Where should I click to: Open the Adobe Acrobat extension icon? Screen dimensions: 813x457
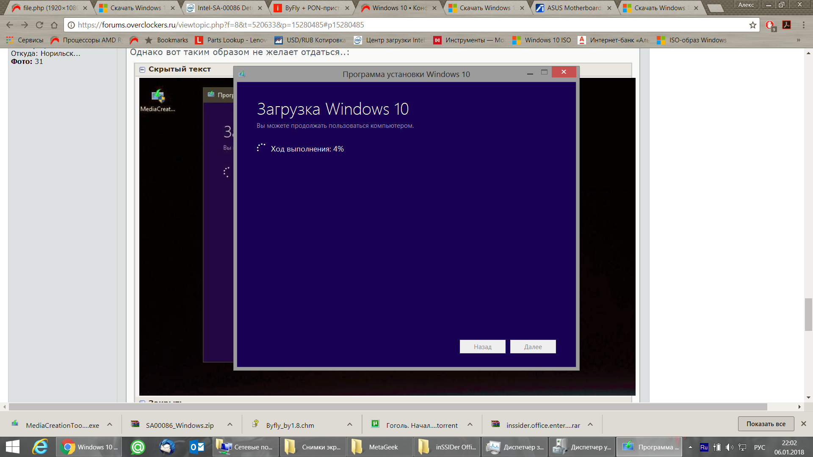(787, 25)
